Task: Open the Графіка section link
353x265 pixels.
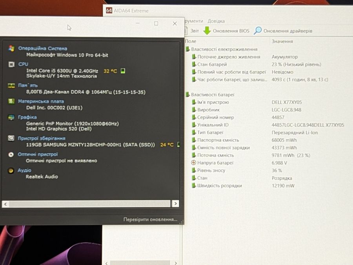Action: tap(27, 117)
